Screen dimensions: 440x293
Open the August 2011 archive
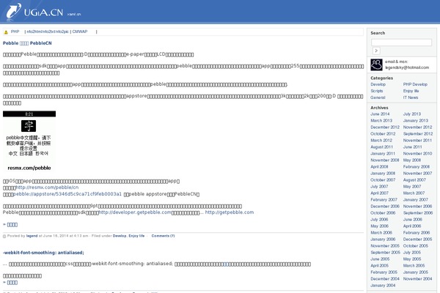tap(381, 147)
